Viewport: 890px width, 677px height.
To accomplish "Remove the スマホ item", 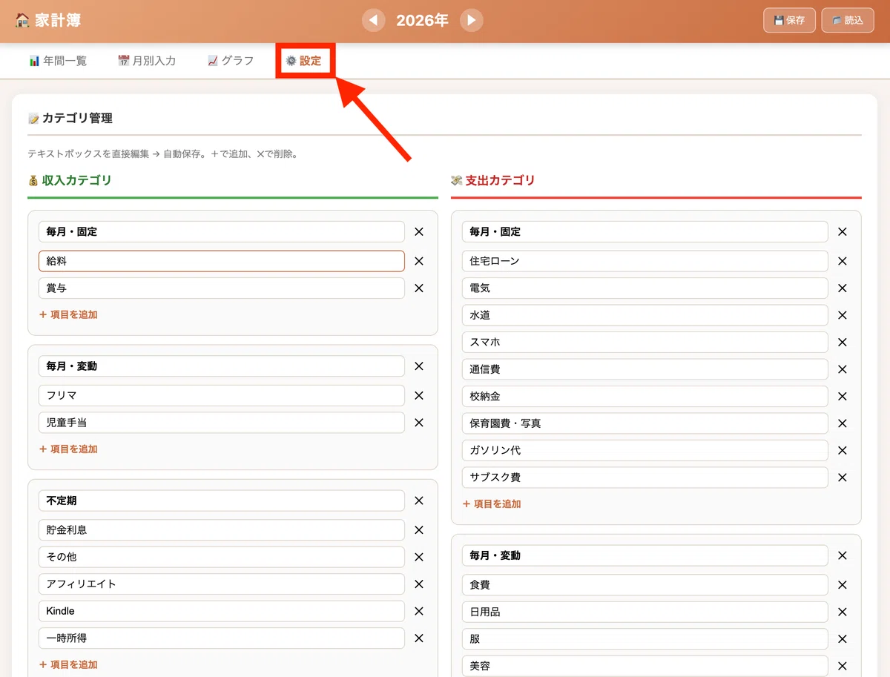I will pos(843,343).
